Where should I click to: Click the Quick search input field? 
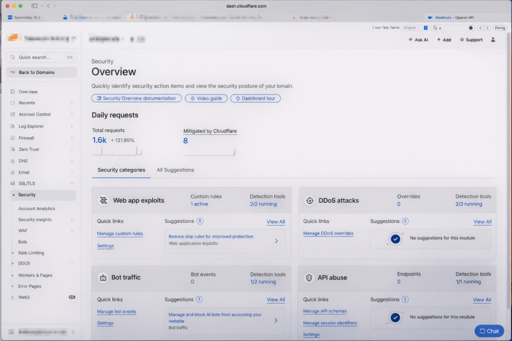tap(41, 57)
